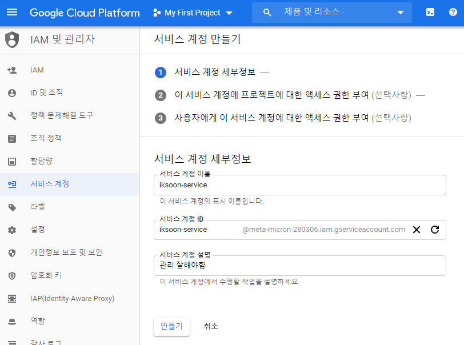Click the ID 및 조직 account icon
The image size is (464, 345).
pos(12,93)
